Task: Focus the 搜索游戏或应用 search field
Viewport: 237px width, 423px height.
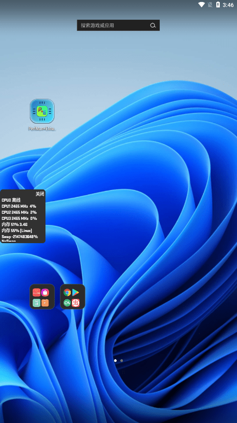Action: [118, 25]
